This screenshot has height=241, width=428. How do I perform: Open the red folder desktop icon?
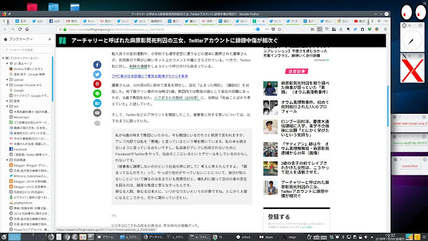click(32, 7)
